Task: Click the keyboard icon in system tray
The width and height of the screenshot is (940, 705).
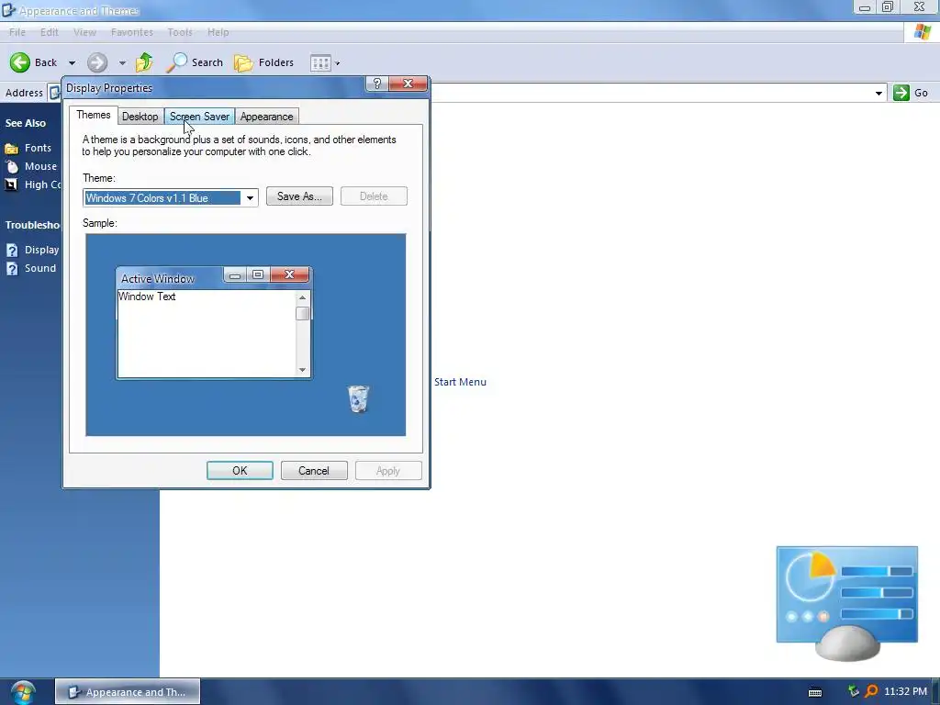Action: [x=815, y=692]
